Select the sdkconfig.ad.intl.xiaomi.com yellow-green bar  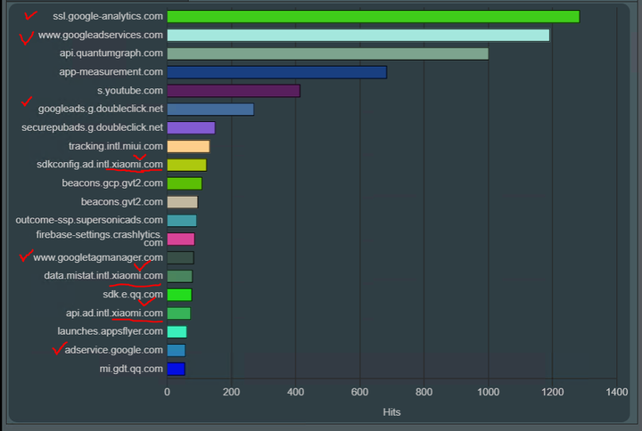point(186,165)
